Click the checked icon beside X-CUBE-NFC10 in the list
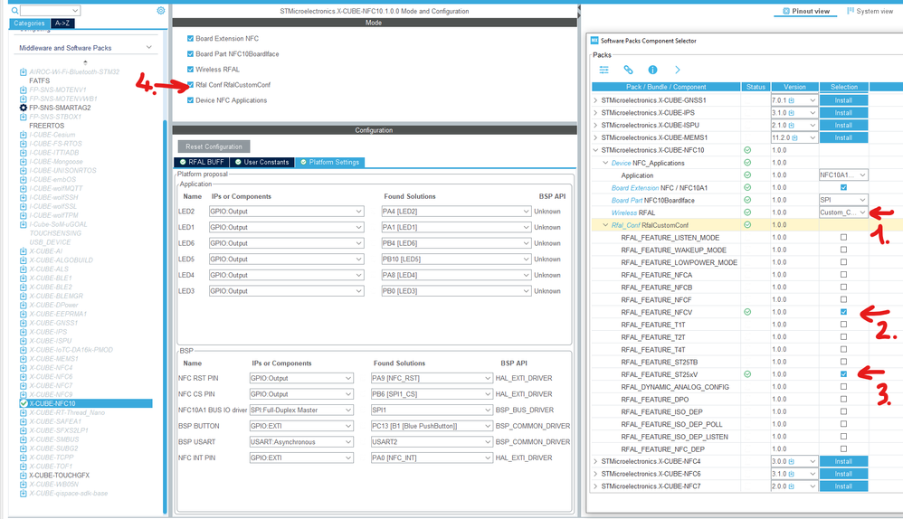This screenshot has height=519, width=903. [24, 403]
